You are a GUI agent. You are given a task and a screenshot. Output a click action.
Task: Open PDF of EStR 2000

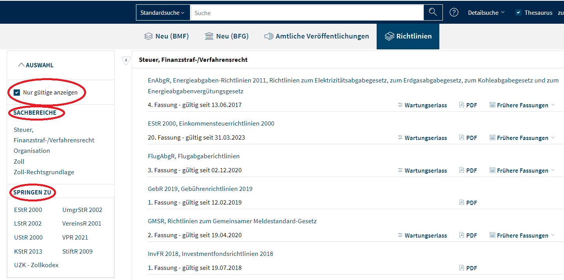pyautogui.click(x=468, y=138)
